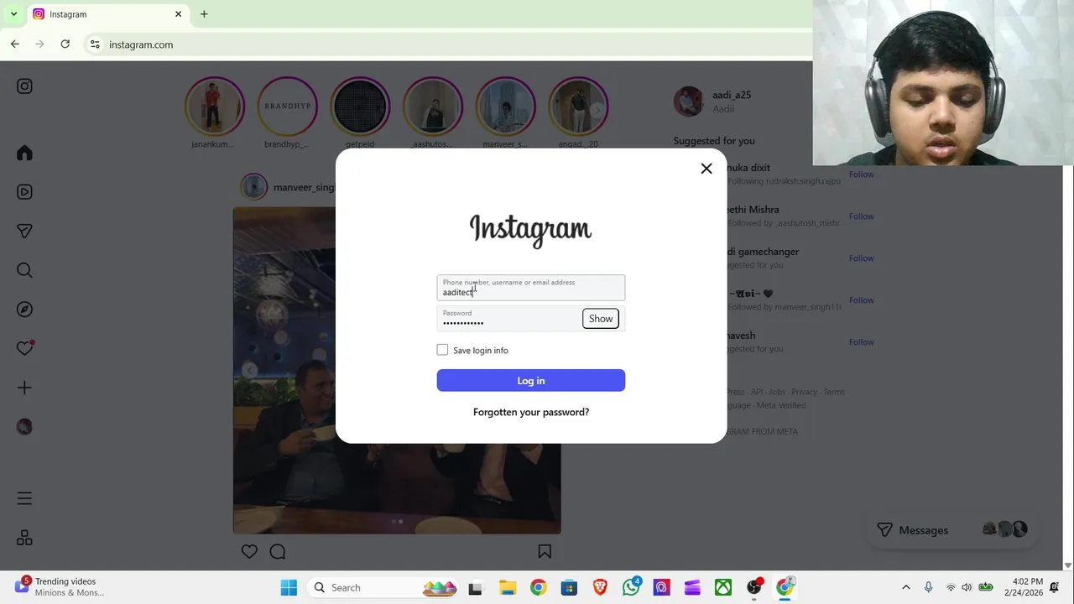Open manveer_singh post author profile
The height and width of the screenshot is (604, 1074).
pos(304,187)
